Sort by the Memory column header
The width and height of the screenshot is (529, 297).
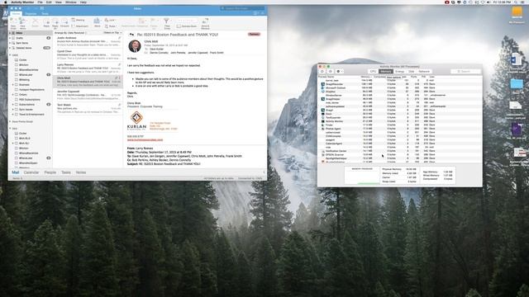tap(366, 77)
